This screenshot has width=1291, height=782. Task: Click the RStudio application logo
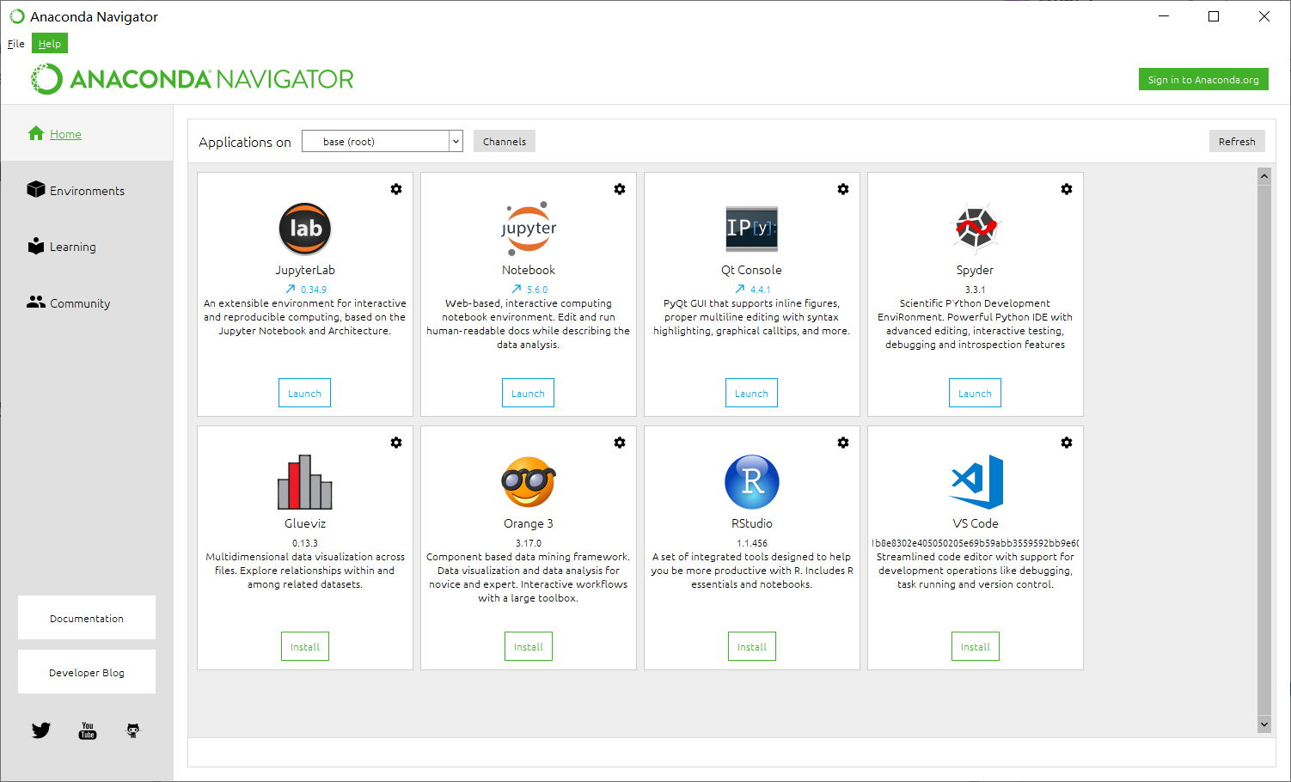(x=752, y=482)
